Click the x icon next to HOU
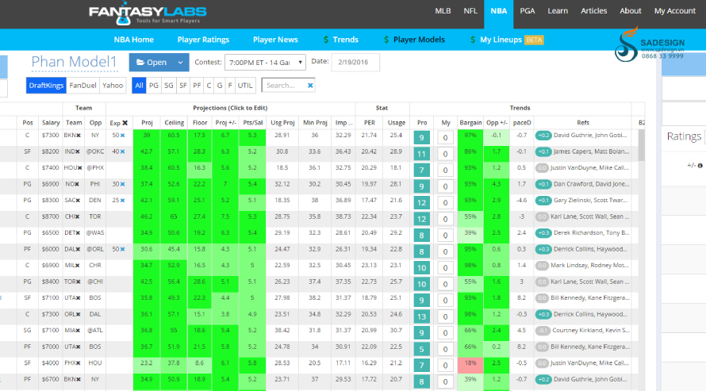 [79, 168]
